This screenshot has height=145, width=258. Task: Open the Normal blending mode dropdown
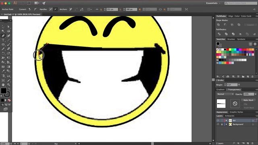(x=225, y=94)
